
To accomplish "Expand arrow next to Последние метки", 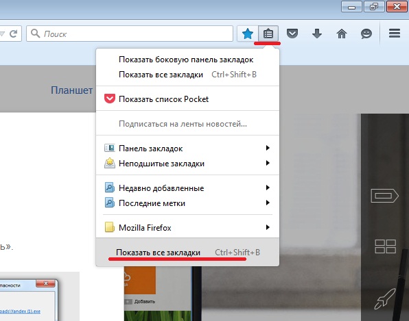I will [268, 203].
